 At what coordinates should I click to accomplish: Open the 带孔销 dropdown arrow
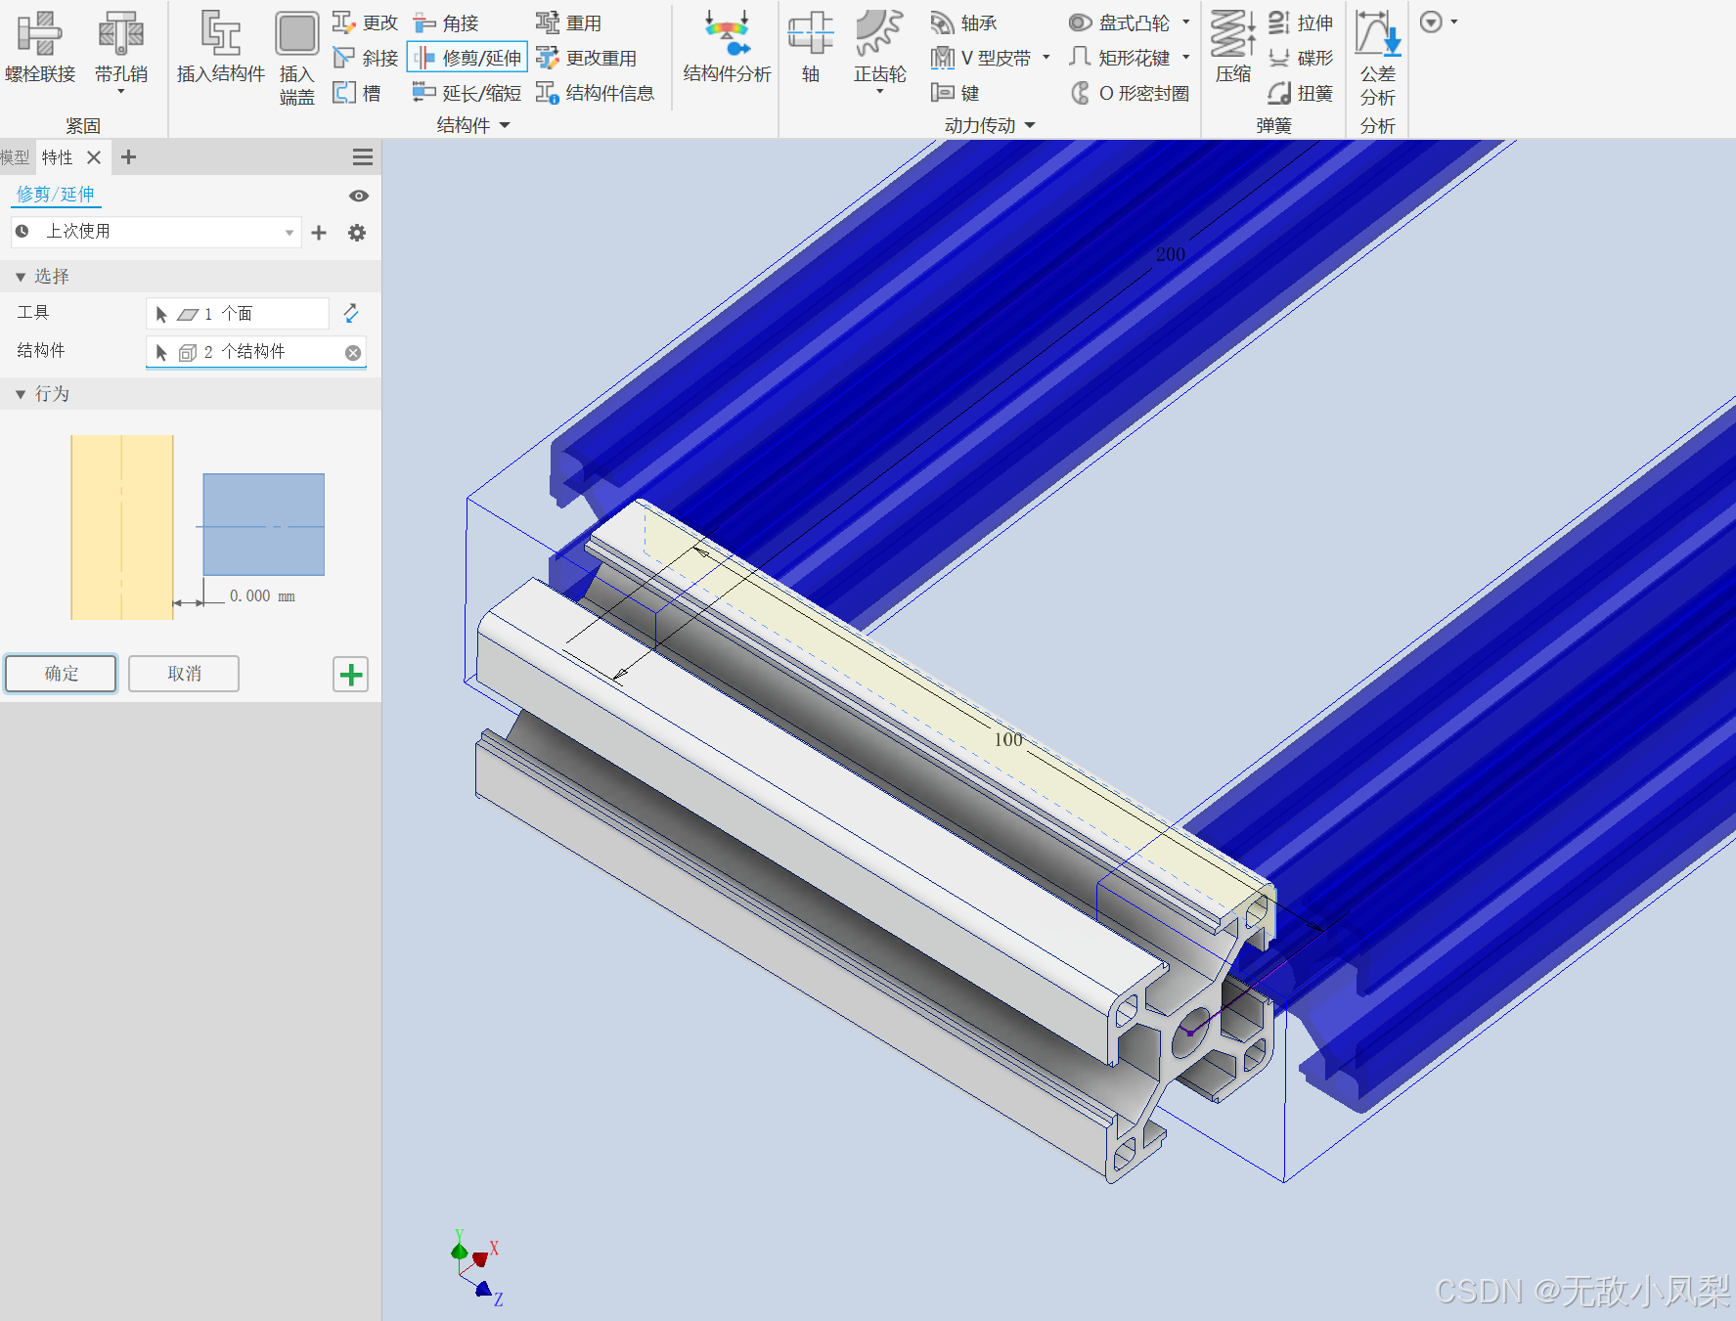pyautogui.click(x=121, y=92)
